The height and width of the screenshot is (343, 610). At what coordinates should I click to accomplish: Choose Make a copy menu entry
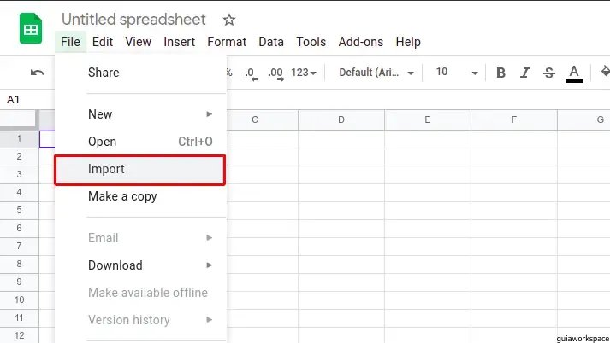coord(122,196)
